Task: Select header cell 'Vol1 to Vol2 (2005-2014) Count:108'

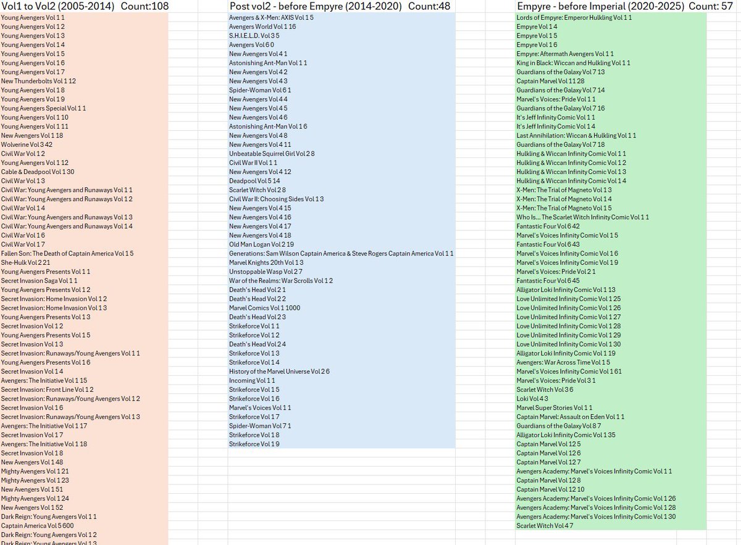Action: click(84, 7)
